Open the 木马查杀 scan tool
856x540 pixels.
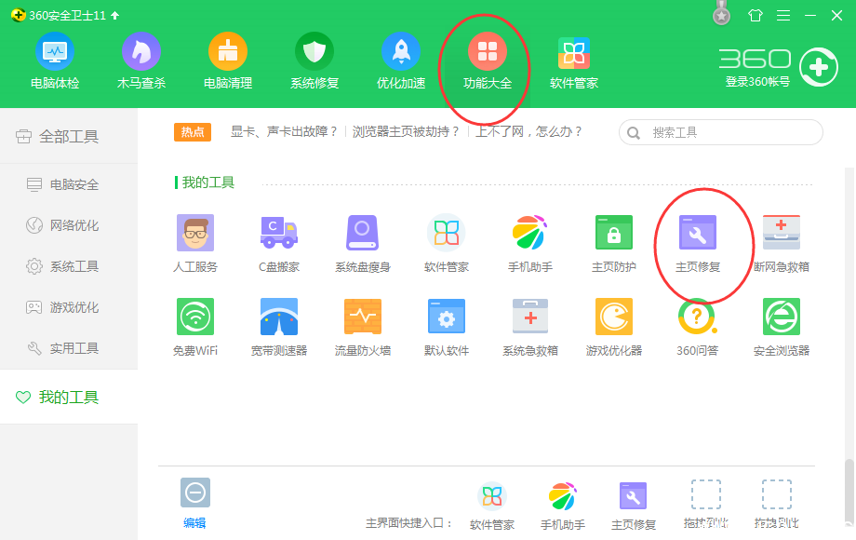pyautogui.click(x=141, y=59)
